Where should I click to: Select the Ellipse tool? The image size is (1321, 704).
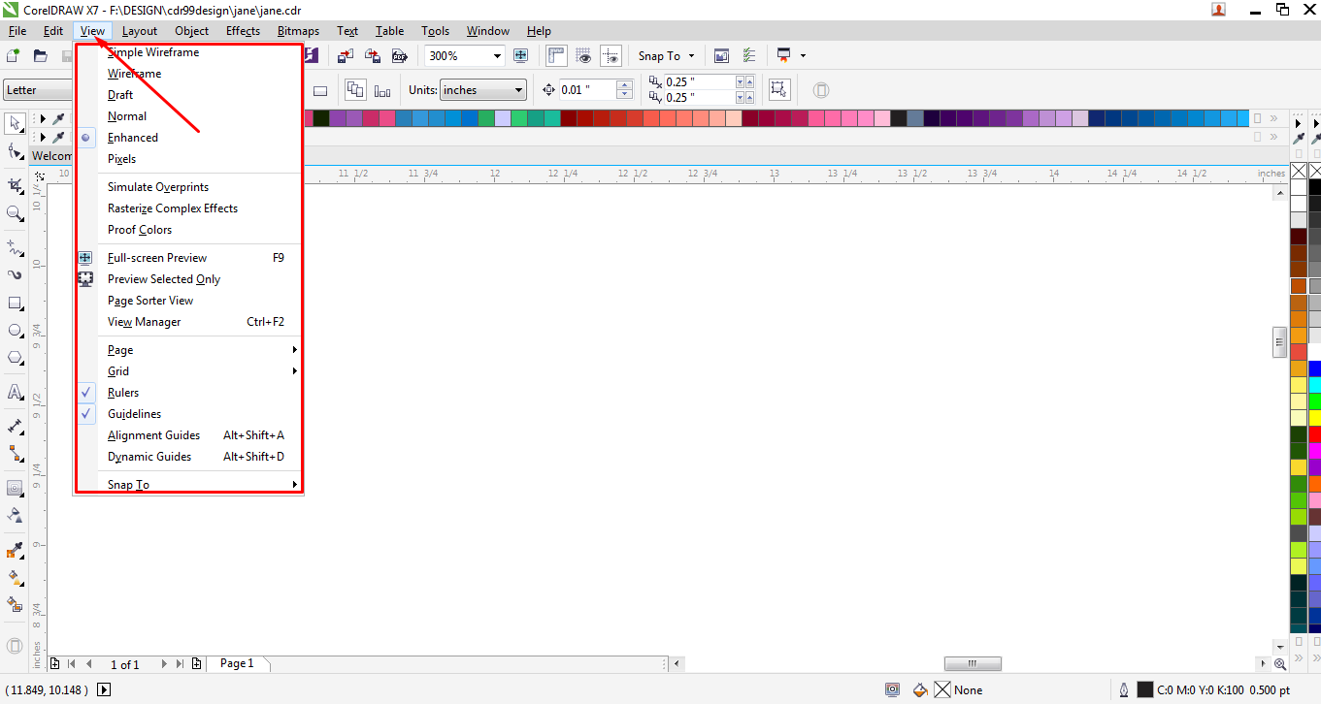pyautogui.click(x=14, y=330)
